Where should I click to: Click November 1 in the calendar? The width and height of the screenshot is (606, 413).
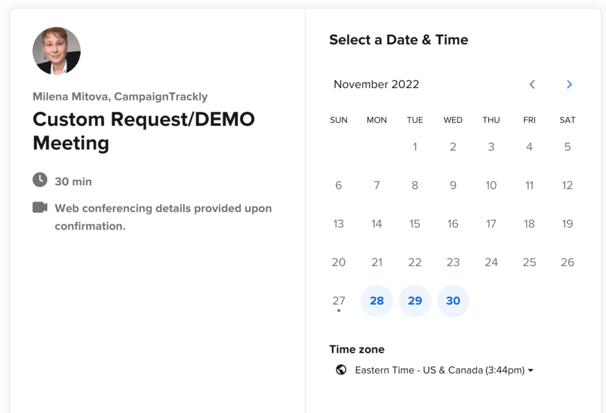[415, 147]
